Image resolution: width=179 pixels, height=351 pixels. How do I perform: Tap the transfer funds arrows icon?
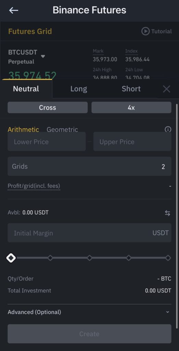click(167, 213)
